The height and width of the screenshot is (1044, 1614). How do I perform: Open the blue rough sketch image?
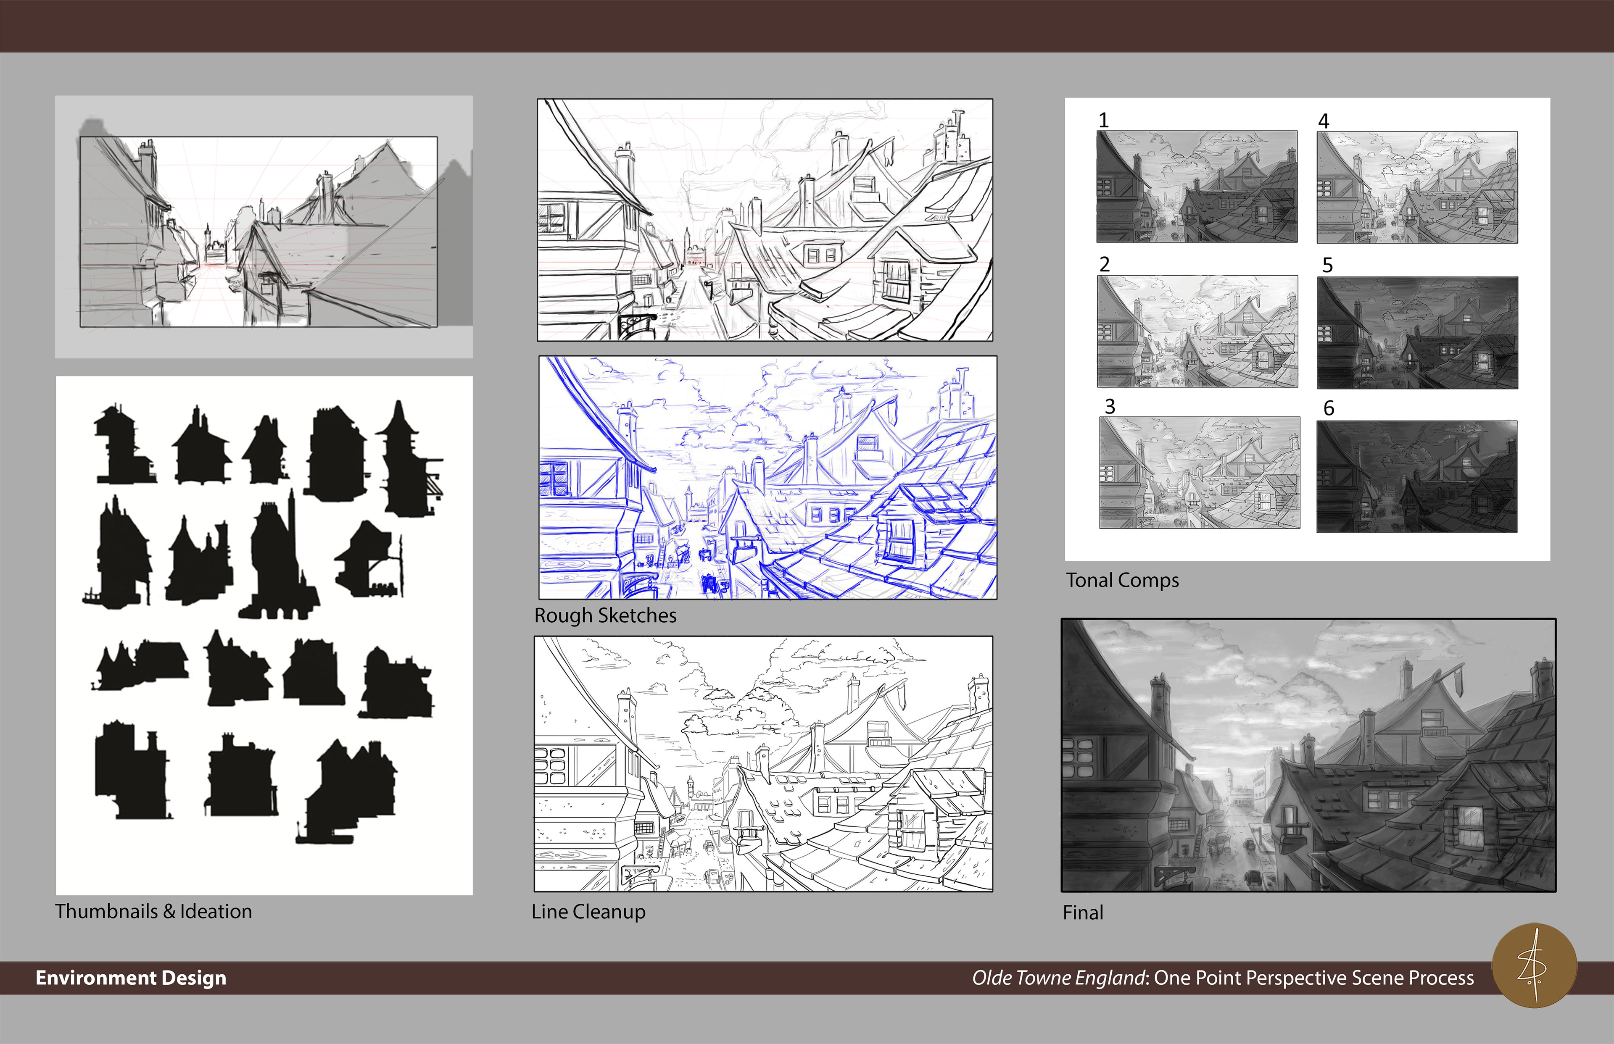coord(767,477)
